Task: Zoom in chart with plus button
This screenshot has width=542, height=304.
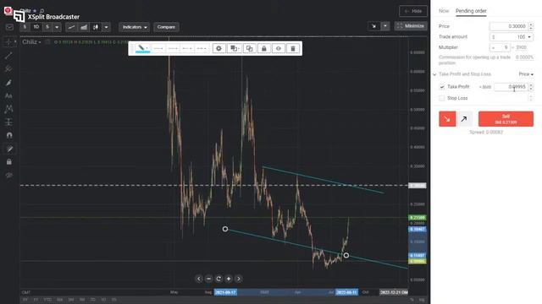Action: tap(229, 279)
